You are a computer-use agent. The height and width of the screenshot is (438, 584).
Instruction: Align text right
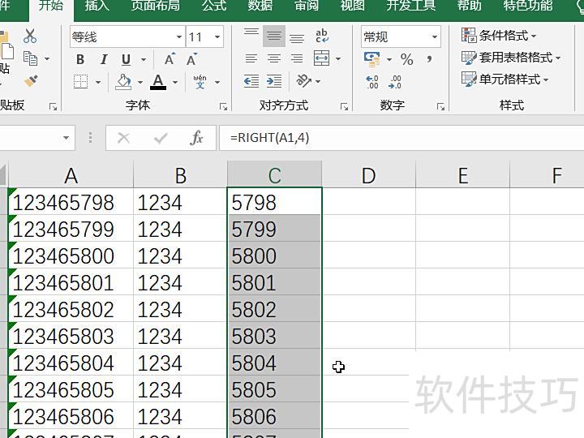(x=297, y=58)
